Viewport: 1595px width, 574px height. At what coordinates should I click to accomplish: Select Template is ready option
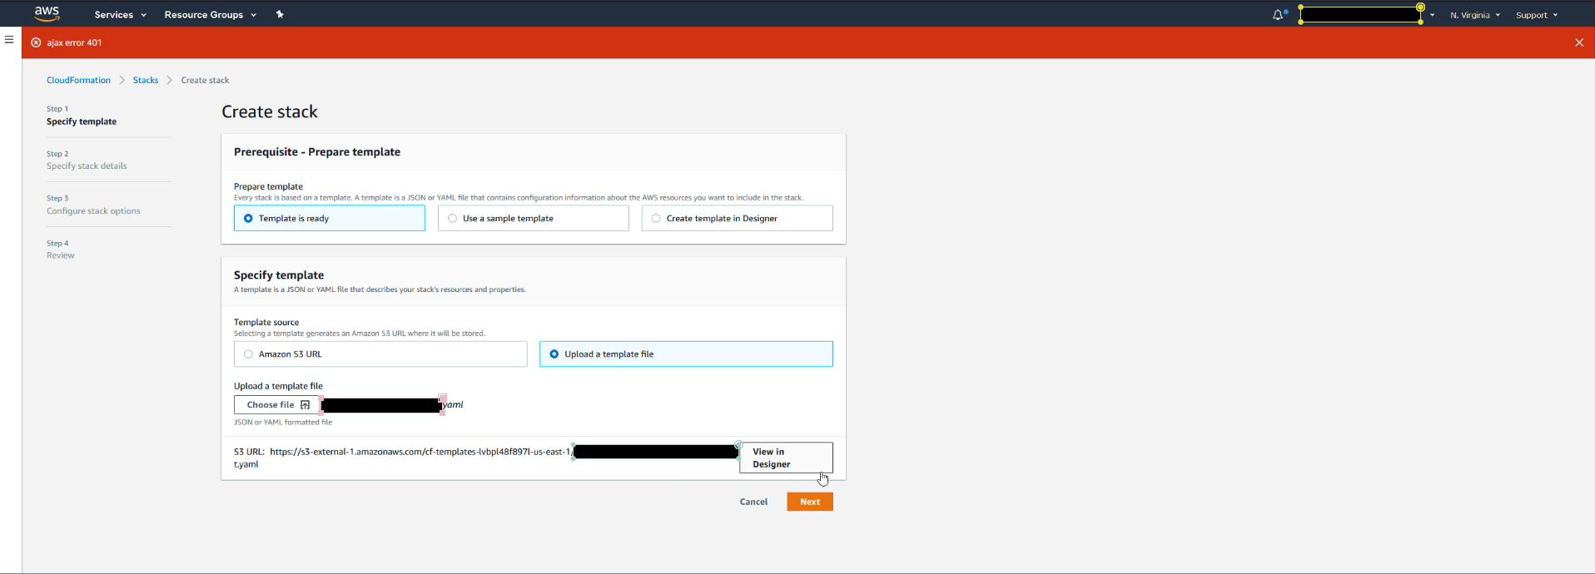330,218
